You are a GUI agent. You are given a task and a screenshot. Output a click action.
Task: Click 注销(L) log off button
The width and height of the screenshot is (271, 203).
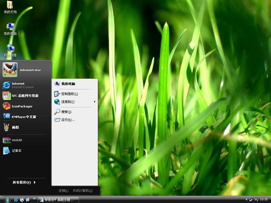point(64,191)
